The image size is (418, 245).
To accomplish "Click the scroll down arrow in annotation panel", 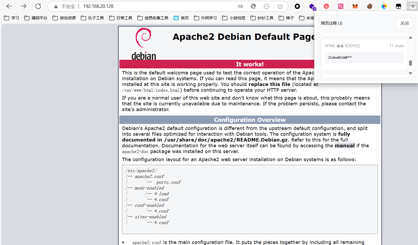I will pos(410,73).
